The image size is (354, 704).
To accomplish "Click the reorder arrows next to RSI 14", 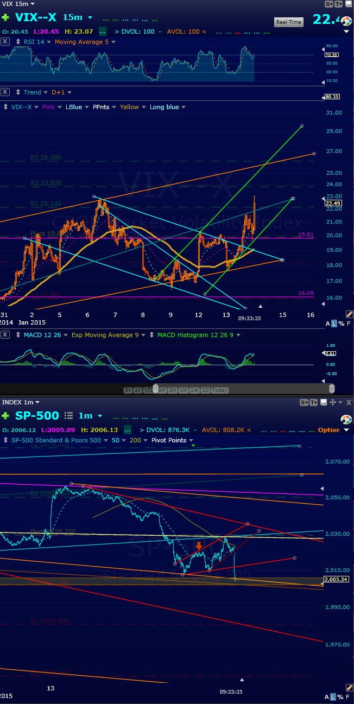I will click(17, 42).
